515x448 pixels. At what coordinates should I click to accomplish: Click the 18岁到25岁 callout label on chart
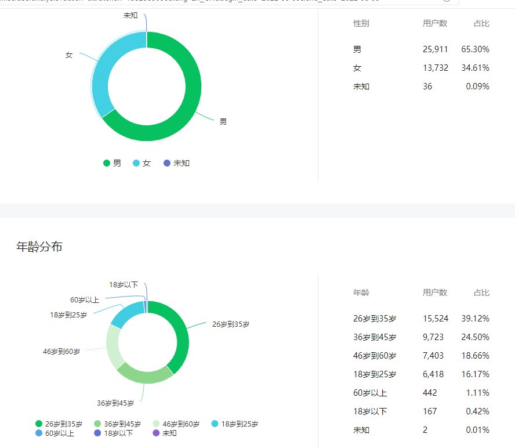pyautogui.click(x=68, y=315)
